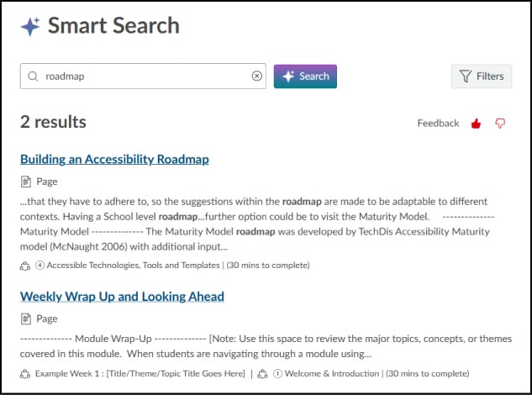
Task: Give thumbs up feedback
Action: coord(477,124)
